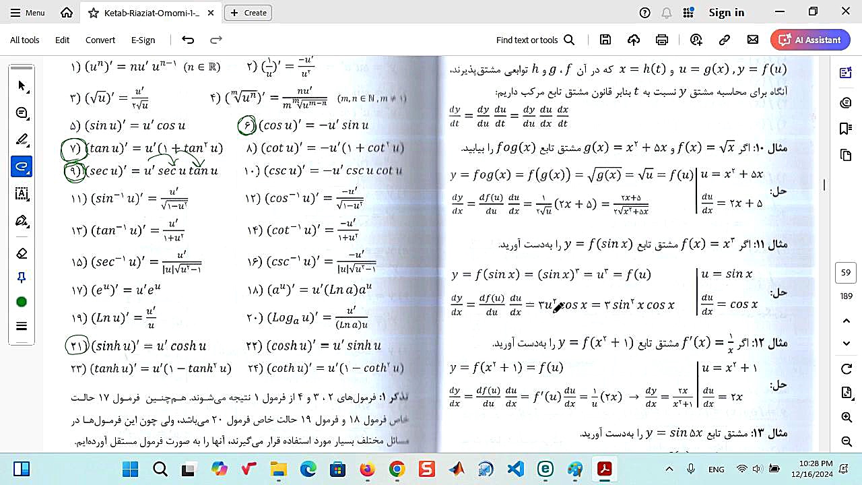862x485 pixels.
Task: Open AI Assistant panel icon on right rail
Action: tap(846, 73)
